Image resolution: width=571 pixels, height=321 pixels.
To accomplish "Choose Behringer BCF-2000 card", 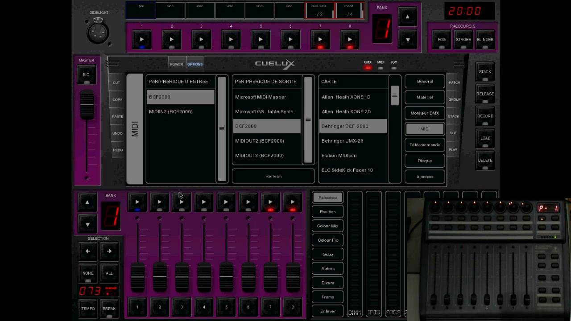I will coord(353,126).
